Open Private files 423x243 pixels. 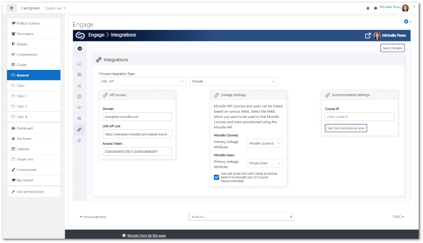pyautogui.click(x=34, y=159)
